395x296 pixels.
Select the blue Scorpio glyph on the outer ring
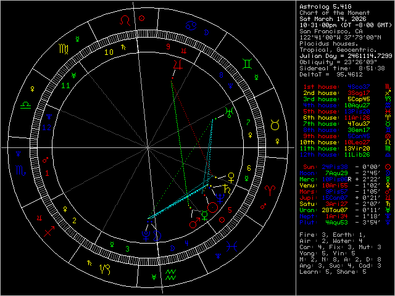tap(20, 171)
